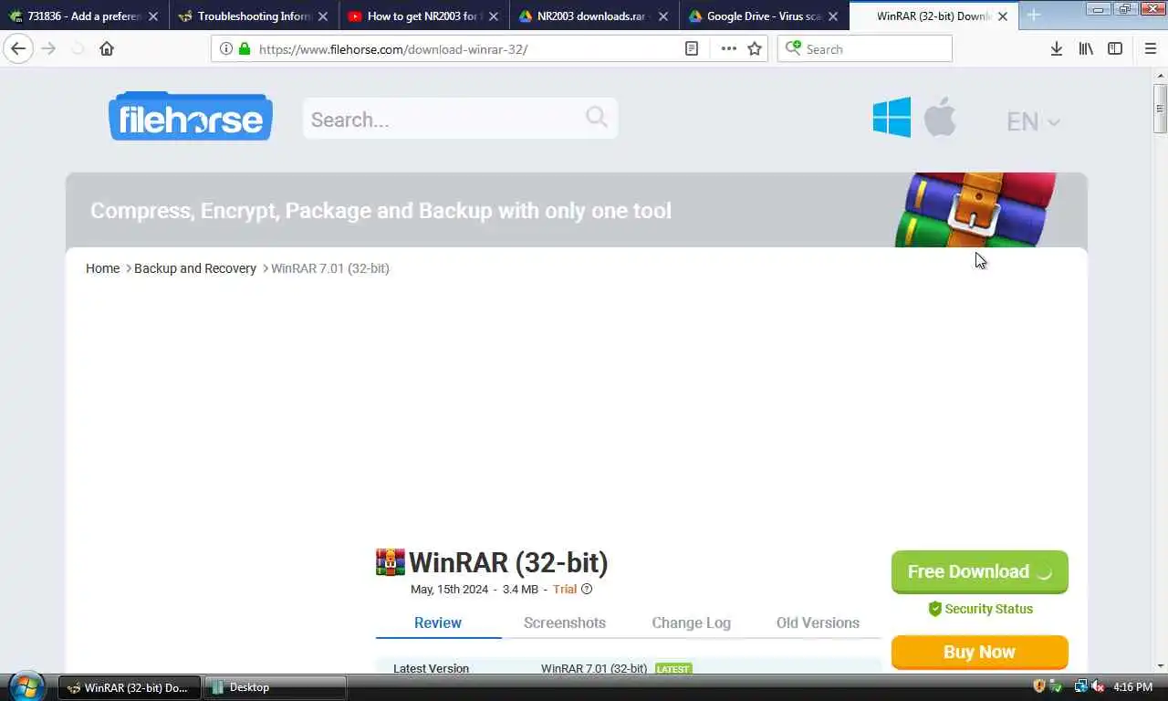Click the WinRAR banner image
Viewport: 1168px width, 701px height.
pos(975,210)
